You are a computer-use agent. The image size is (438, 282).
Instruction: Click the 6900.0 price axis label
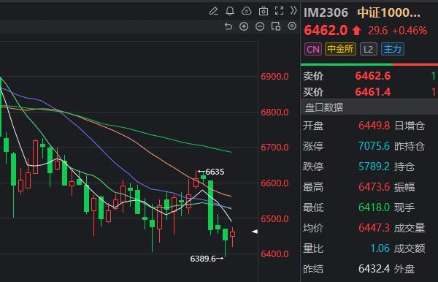274,77
